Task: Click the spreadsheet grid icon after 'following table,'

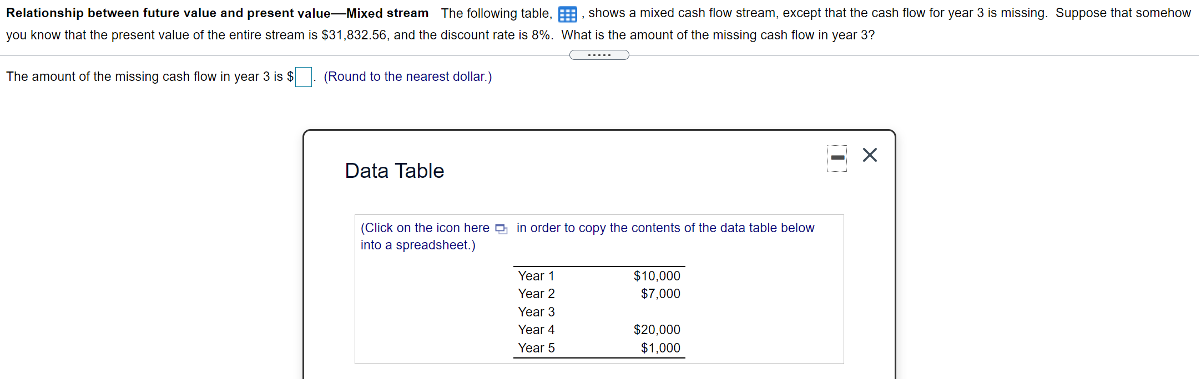Action: [x=567, y=13]
